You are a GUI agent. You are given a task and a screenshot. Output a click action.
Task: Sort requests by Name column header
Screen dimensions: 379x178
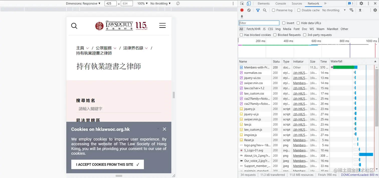tap(255, 61)
